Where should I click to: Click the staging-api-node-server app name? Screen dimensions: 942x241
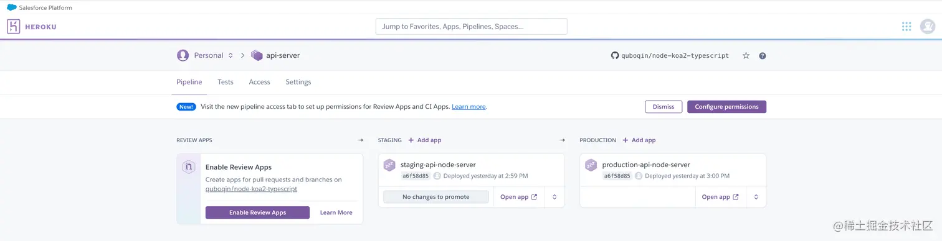click(x=438, y=165)
